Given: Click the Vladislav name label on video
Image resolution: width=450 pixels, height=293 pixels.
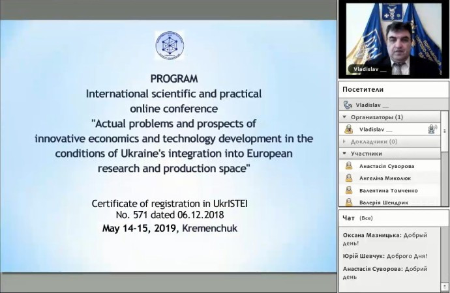Looking at the screenshot, I should [x=370, y=69].
